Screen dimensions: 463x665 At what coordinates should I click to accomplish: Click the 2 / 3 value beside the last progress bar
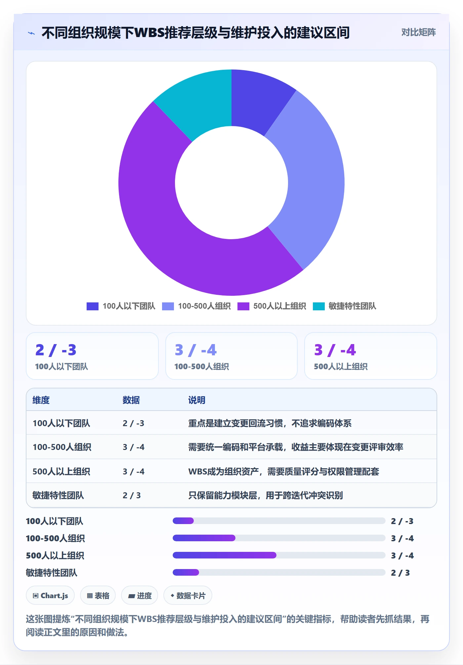400,573
